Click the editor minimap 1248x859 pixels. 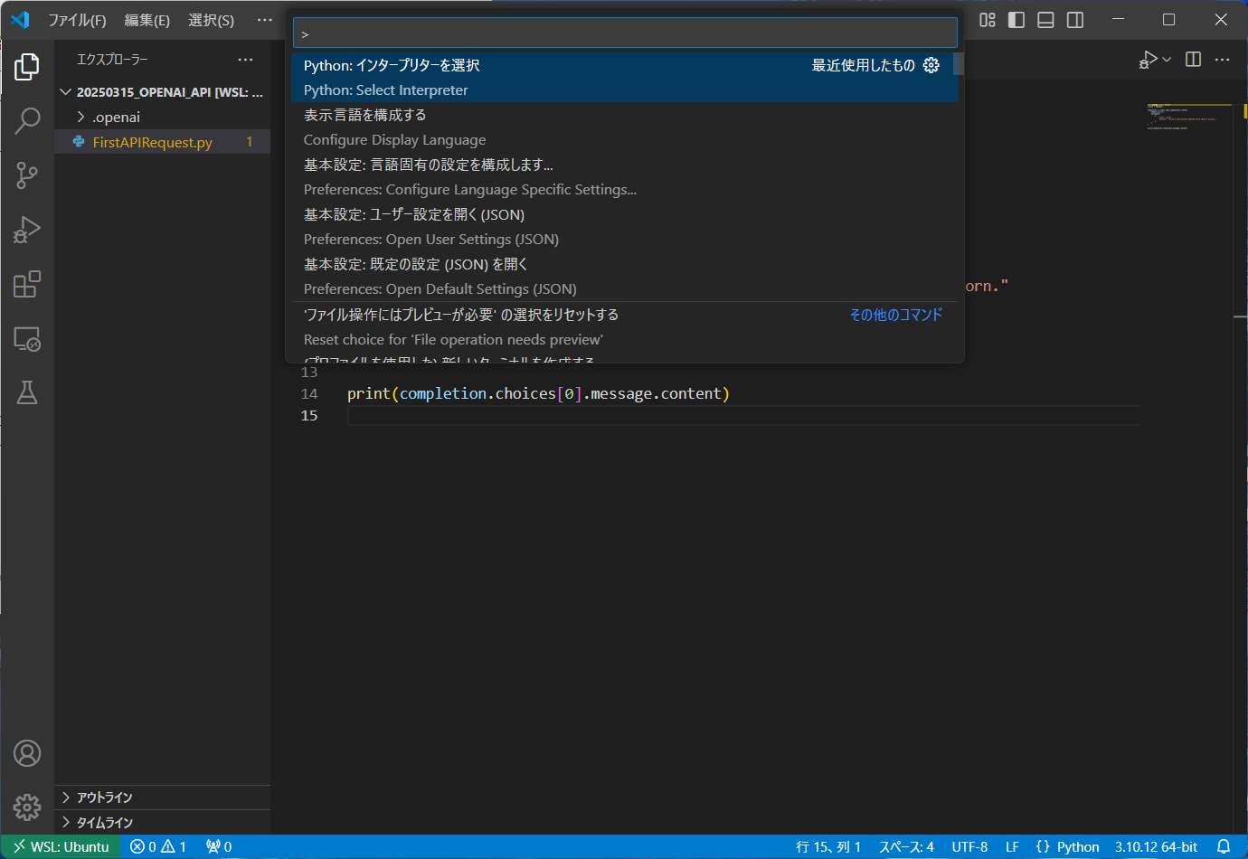[x=1188, y=118]
